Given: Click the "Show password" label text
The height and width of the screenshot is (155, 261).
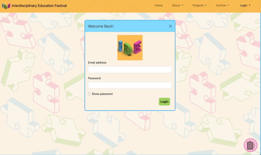Looking at the screenshot, I should click(102, 94).
